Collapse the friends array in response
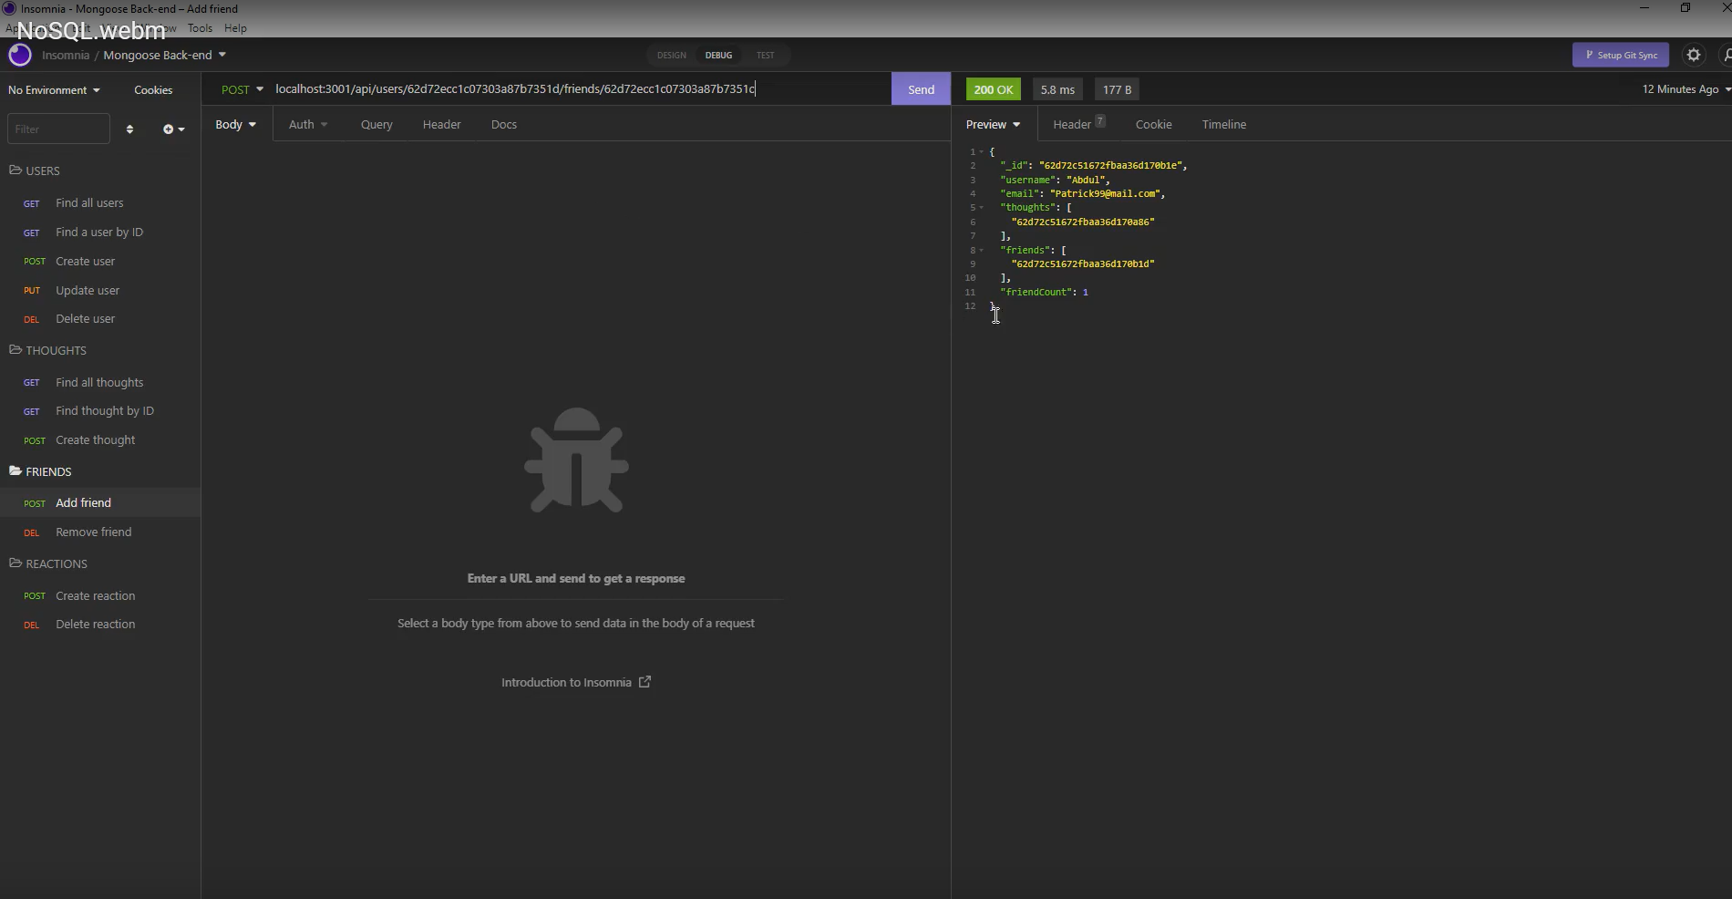Viewport: 1732px width, 899px height. [982, 250]
